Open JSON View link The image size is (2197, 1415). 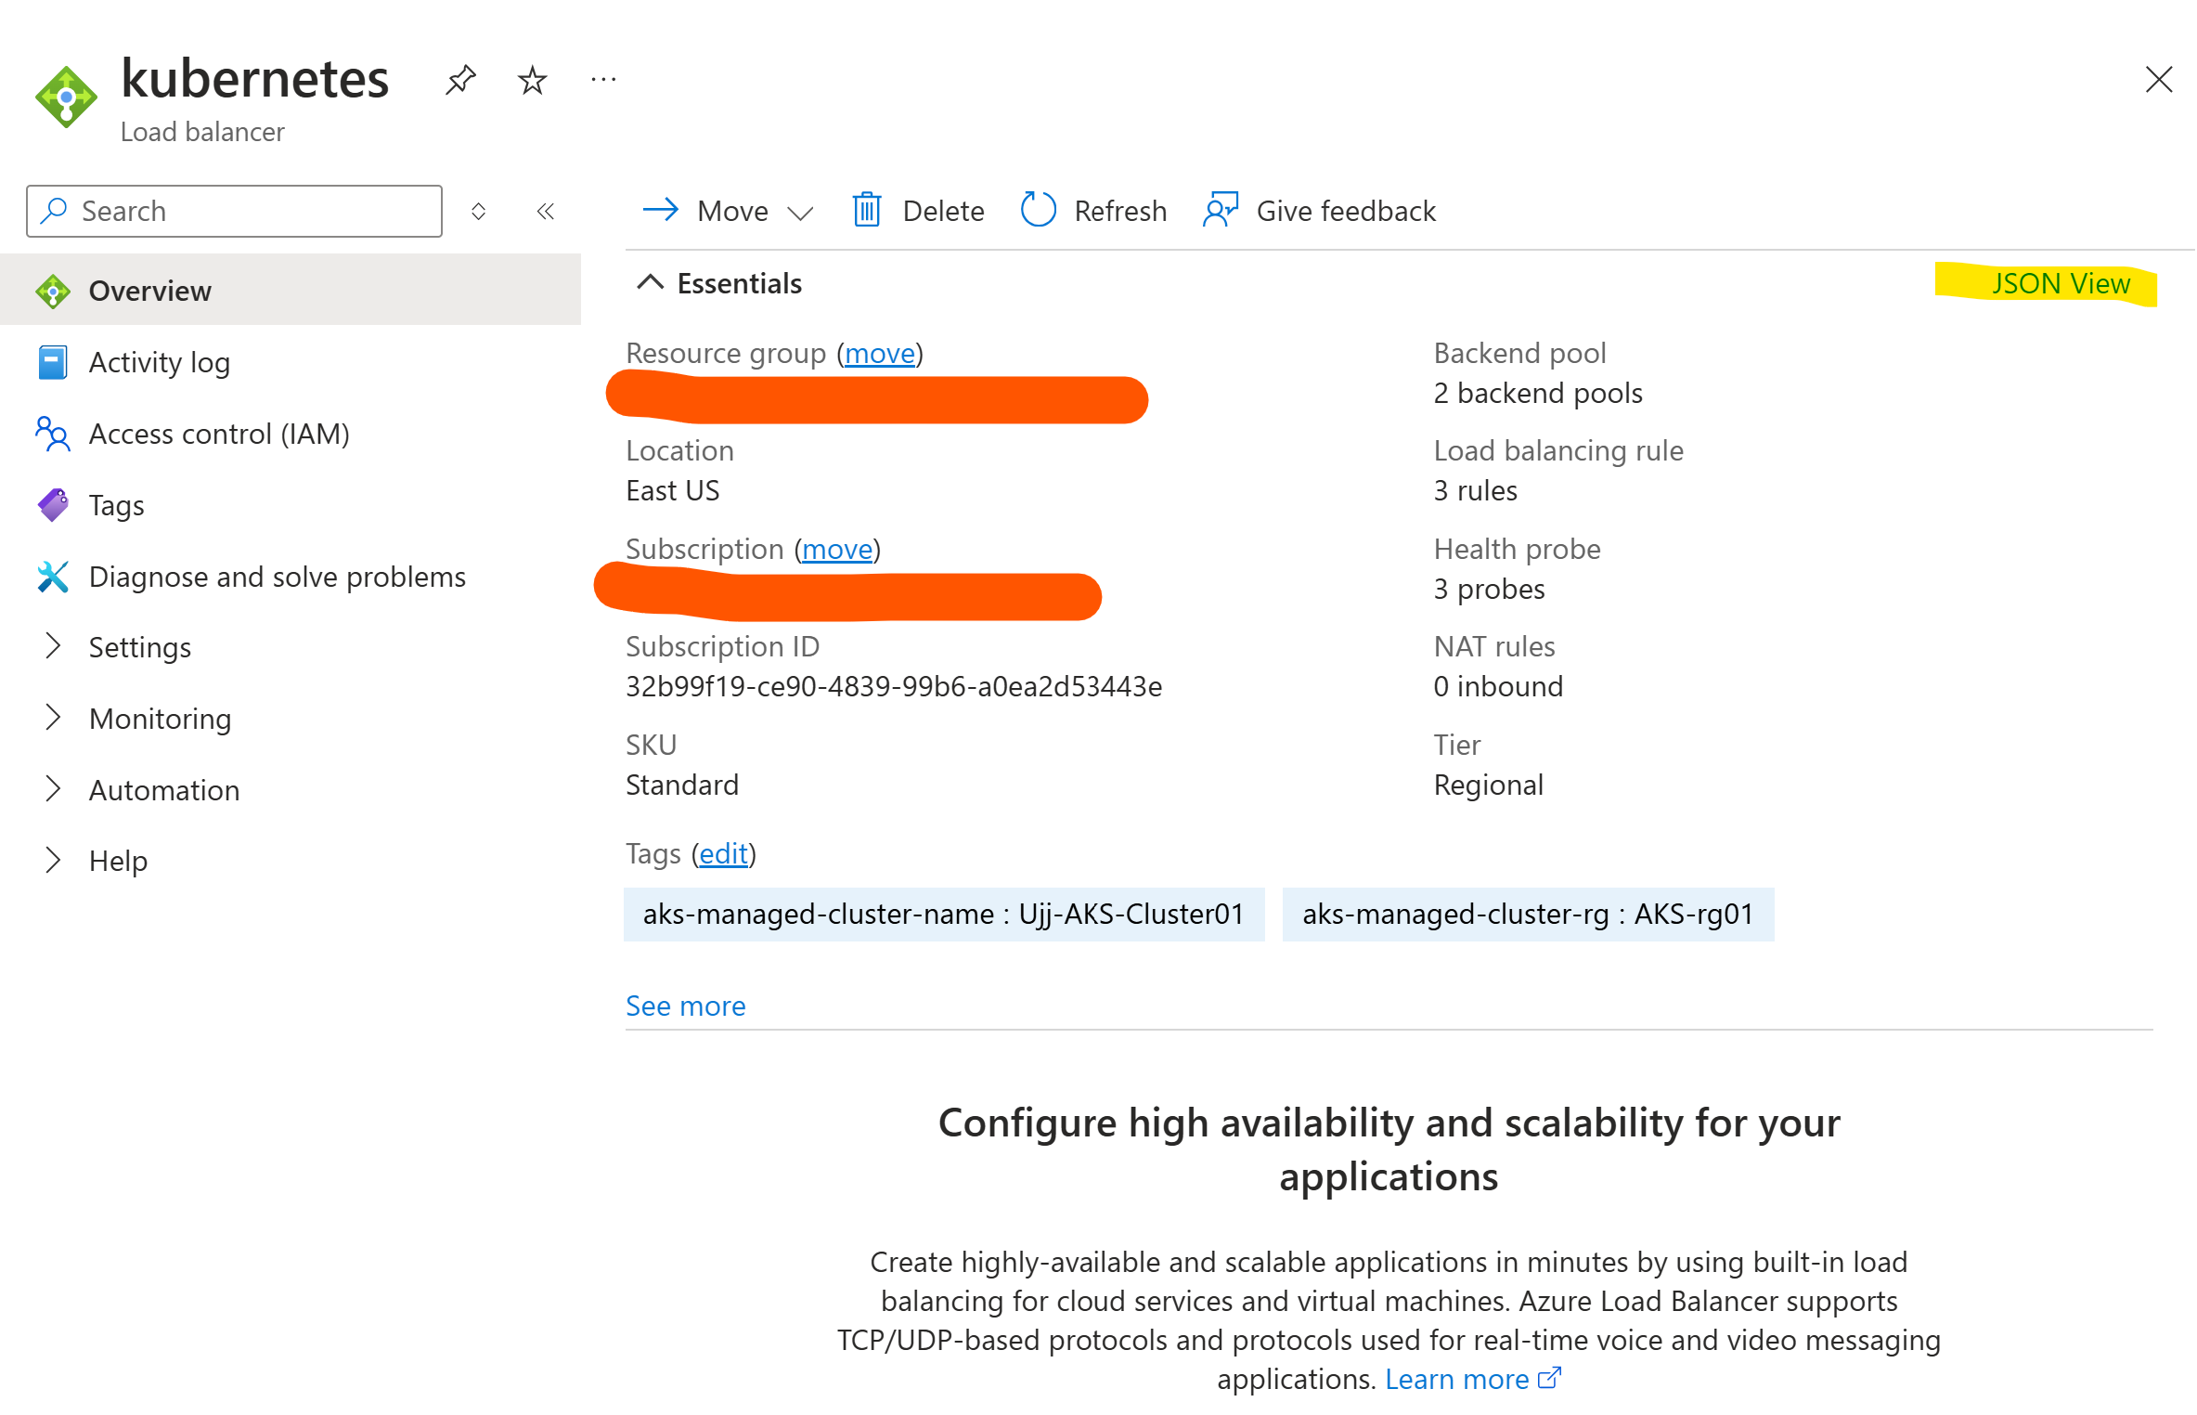(2061, 283)
